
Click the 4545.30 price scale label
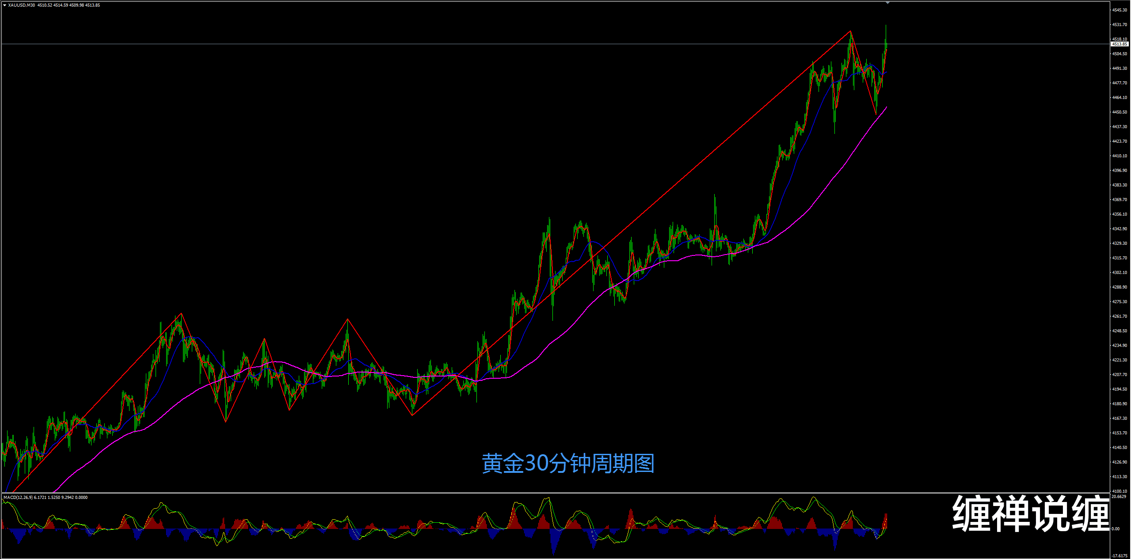(x=1120, y=10)
